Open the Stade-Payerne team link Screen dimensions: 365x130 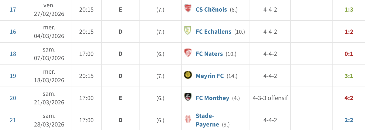pyautogui.click(x=207, y=120)
